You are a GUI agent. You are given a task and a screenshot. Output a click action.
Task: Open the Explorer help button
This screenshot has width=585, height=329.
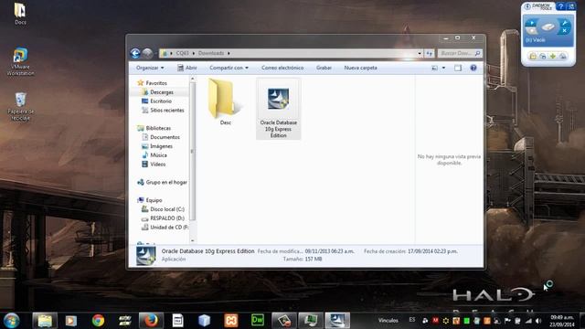click(473, 68)
